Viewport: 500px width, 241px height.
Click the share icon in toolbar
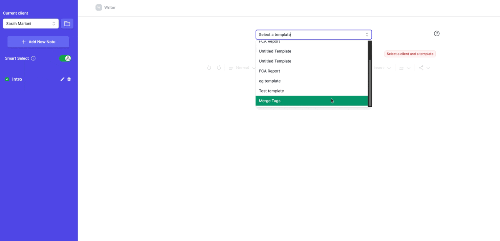click(421, 68)
